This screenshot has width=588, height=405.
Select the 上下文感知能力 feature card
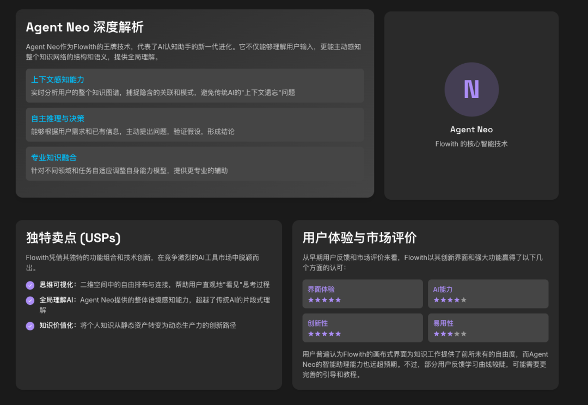click(x=195, y=85)
